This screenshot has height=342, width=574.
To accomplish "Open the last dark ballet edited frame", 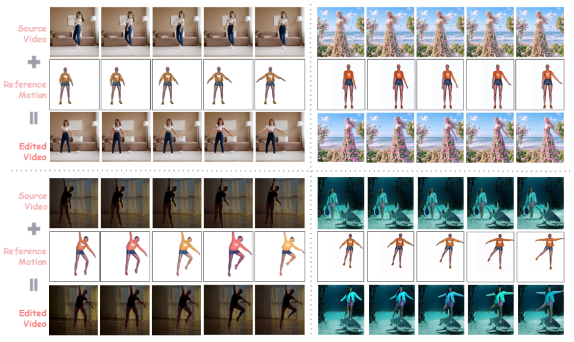I will click(280, 310).
